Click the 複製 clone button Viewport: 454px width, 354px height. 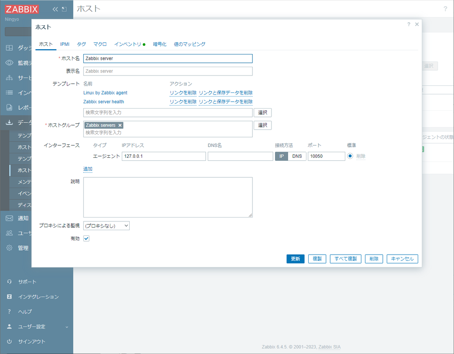pos(317,259)
